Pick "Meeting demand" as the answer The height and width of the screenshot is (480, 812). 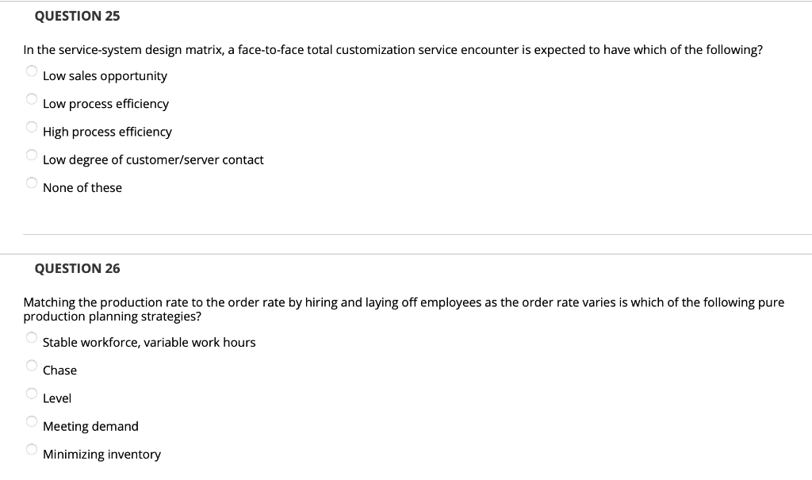click(x=32, y=420)
